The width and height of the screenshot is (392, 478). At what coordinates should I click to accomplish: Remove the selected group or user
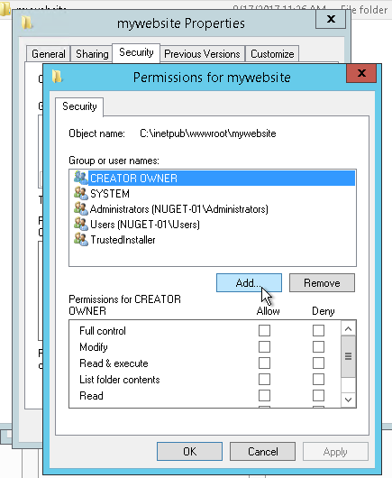(322, 283)
